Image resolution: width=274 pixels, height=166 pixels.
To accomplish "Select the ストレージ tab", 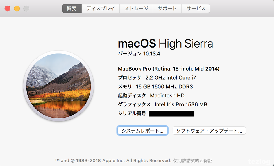I will 136,8.
